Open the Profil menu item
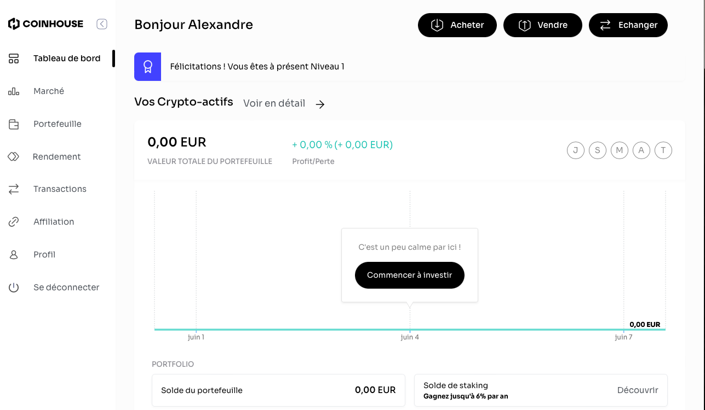The width and height of the screenshot is (705, 410). [x=44, y=255]
